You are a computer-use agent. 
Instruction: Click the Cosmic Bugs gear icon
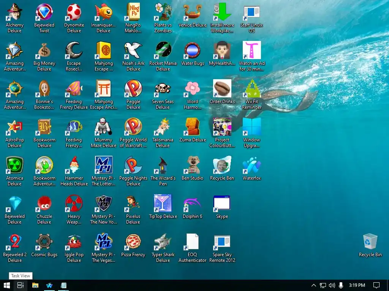[44, 242]
